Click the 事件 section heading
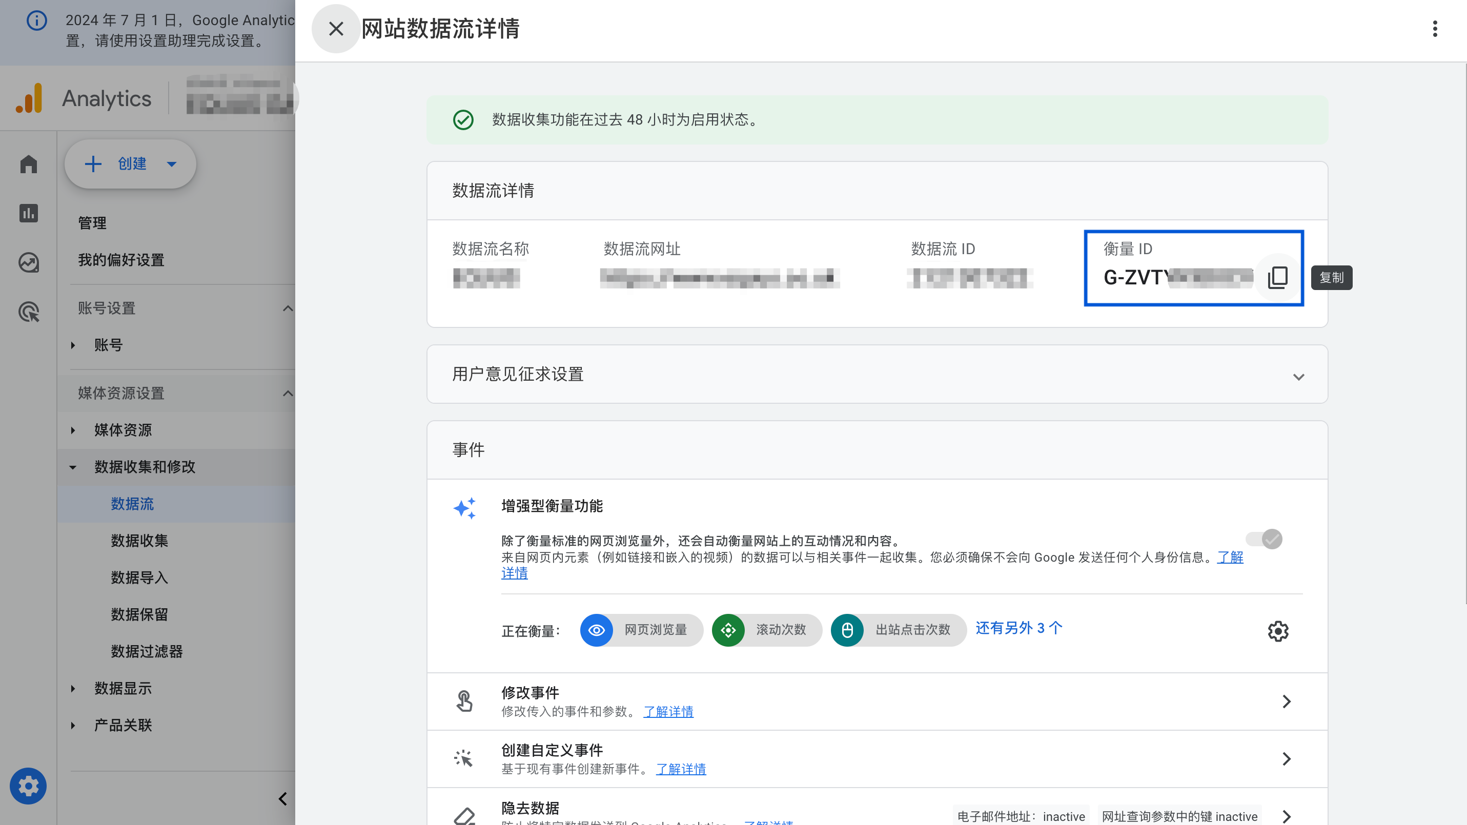This screenshot has width=1467, height=825. 468,450
